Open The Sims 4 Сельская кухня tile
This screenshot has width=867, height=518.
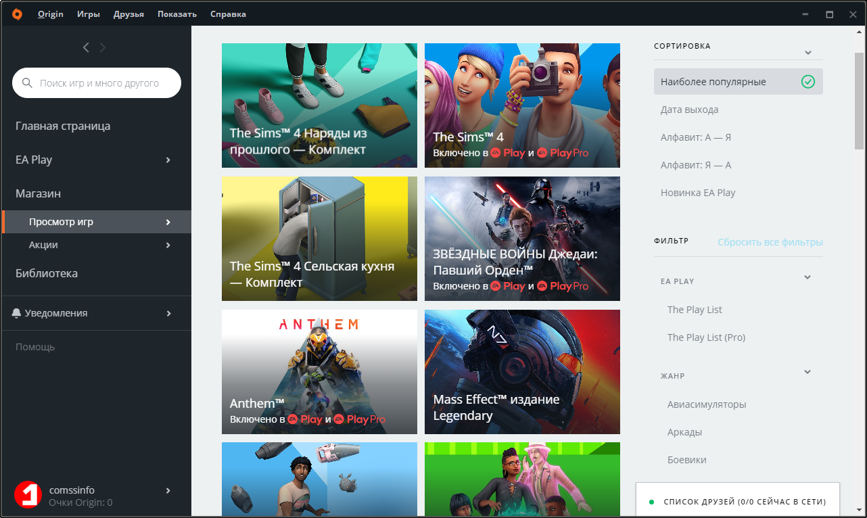319,239
